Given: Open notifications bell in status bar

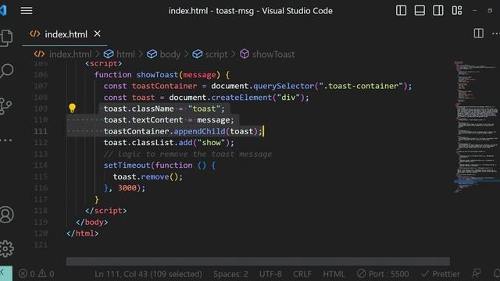Looking at the screenshot, I should [x=496, y=273].
